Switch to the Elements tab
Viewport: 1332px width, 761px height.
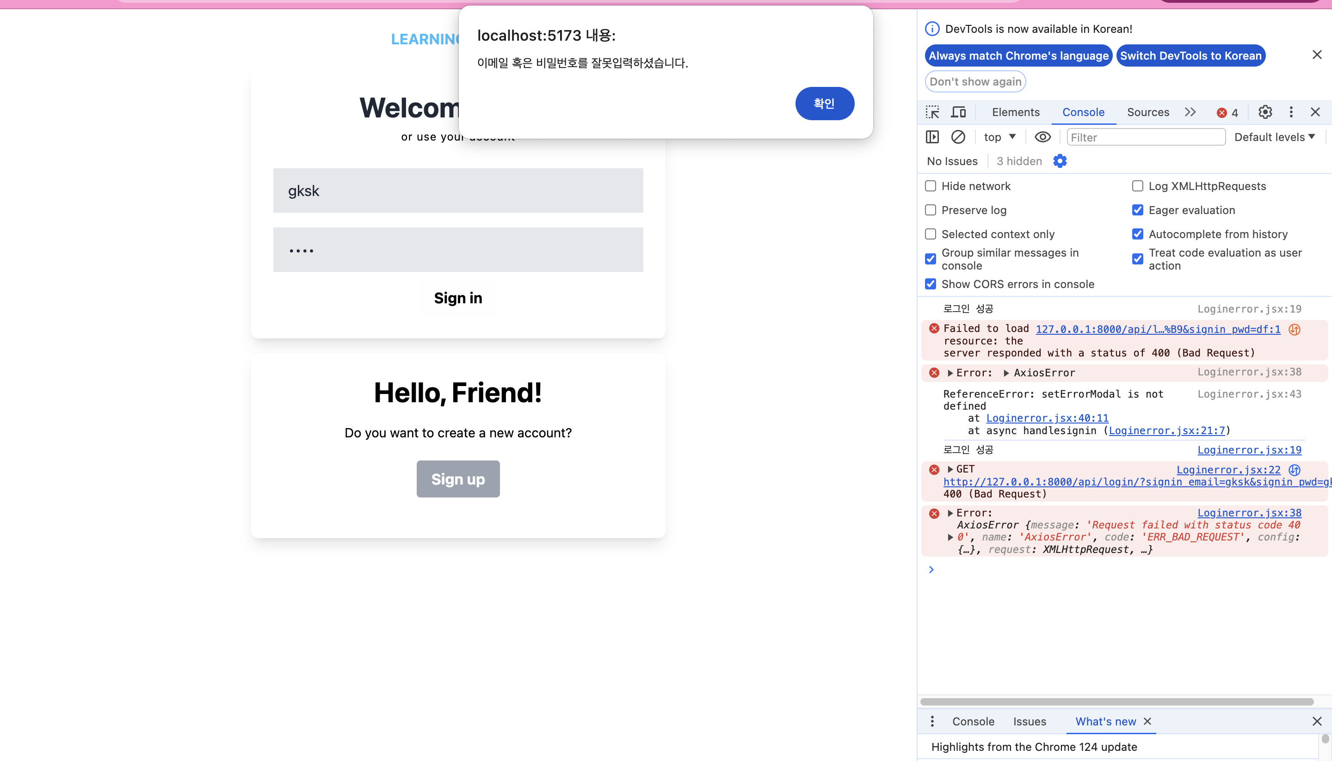[x=1015, y=112]
